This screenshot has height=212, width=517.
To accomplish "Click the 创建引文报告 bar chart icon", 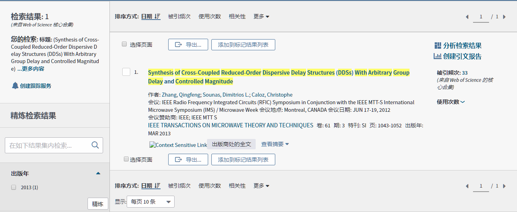I will point(437,56).
